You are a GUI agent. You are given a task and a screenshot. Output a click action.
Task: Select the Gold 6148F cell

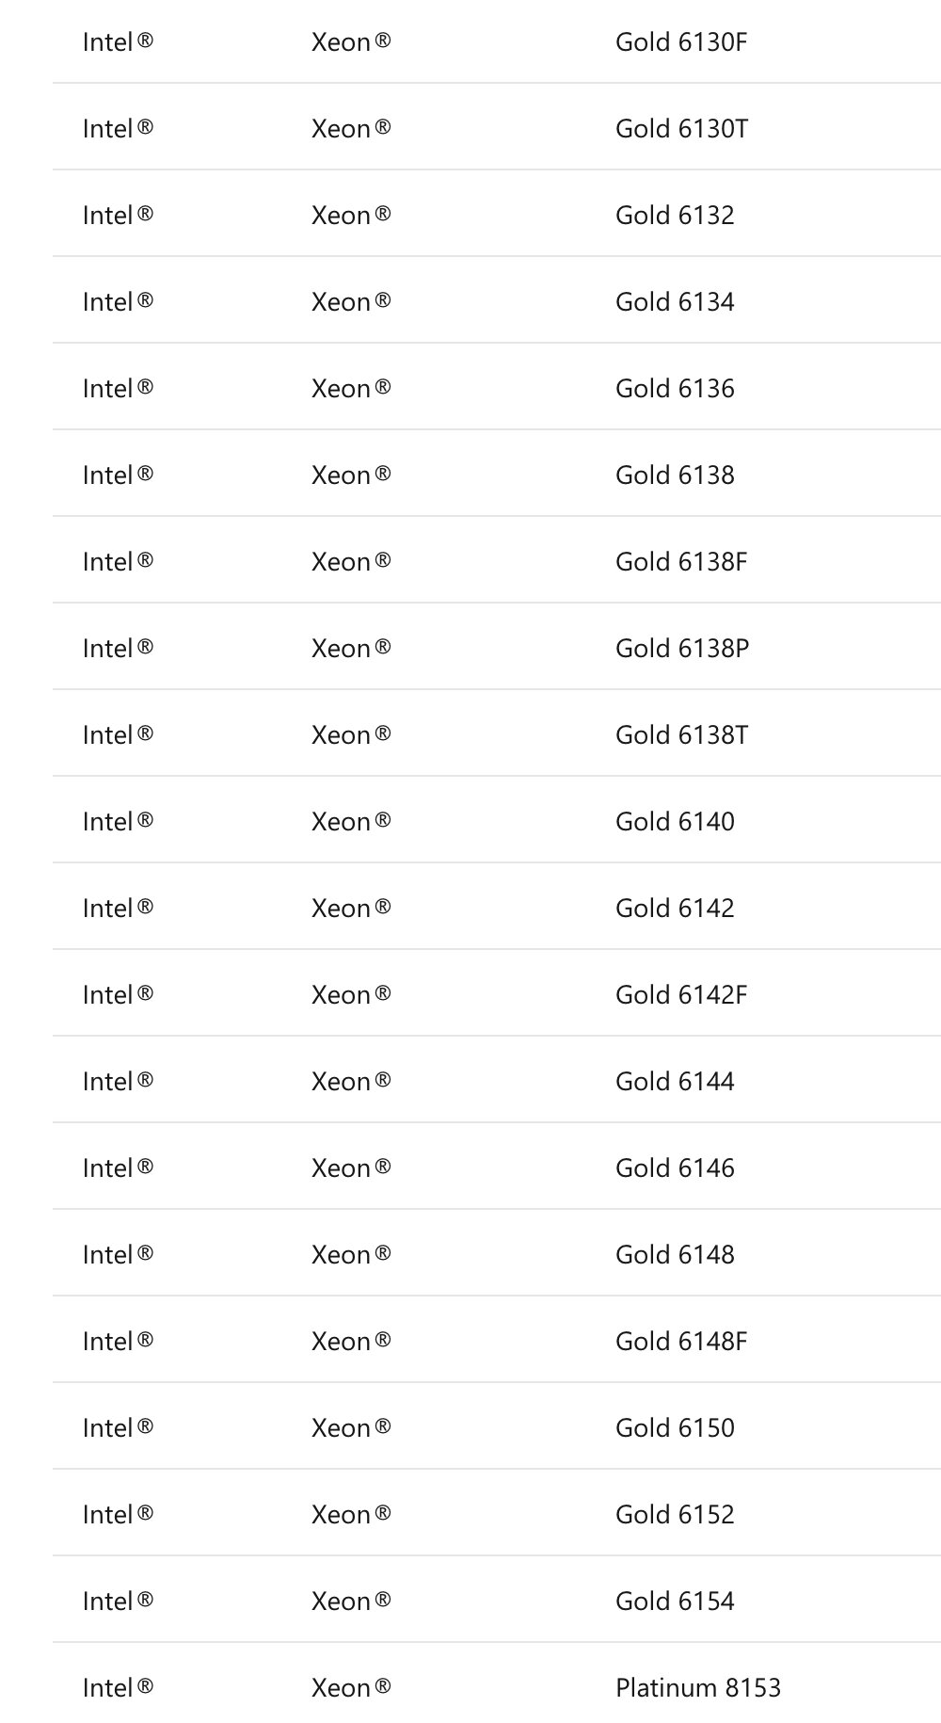681,1342
